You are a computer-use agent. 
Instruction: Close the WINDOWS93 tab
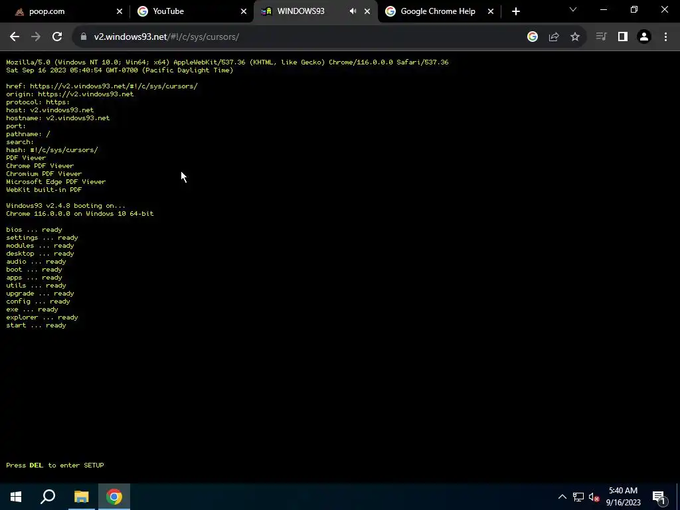(x=367, y=11)
